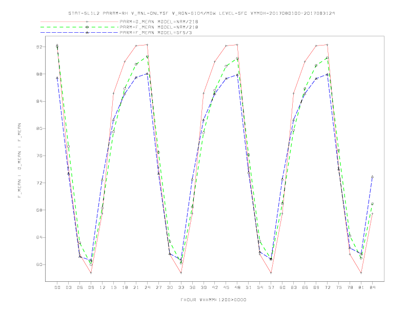406x313 pixels.
Task: Click x-axis forecast hour label 42
Action: 215,287
